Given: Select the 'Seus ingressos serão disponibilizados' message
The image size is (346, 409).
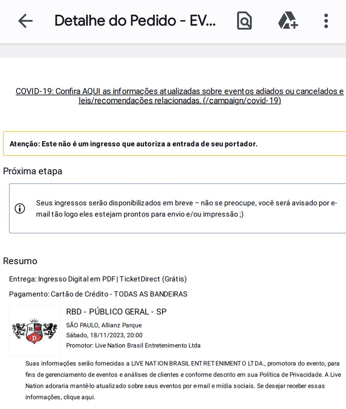Looking at the screenshot, I should [x=187, y=208].
